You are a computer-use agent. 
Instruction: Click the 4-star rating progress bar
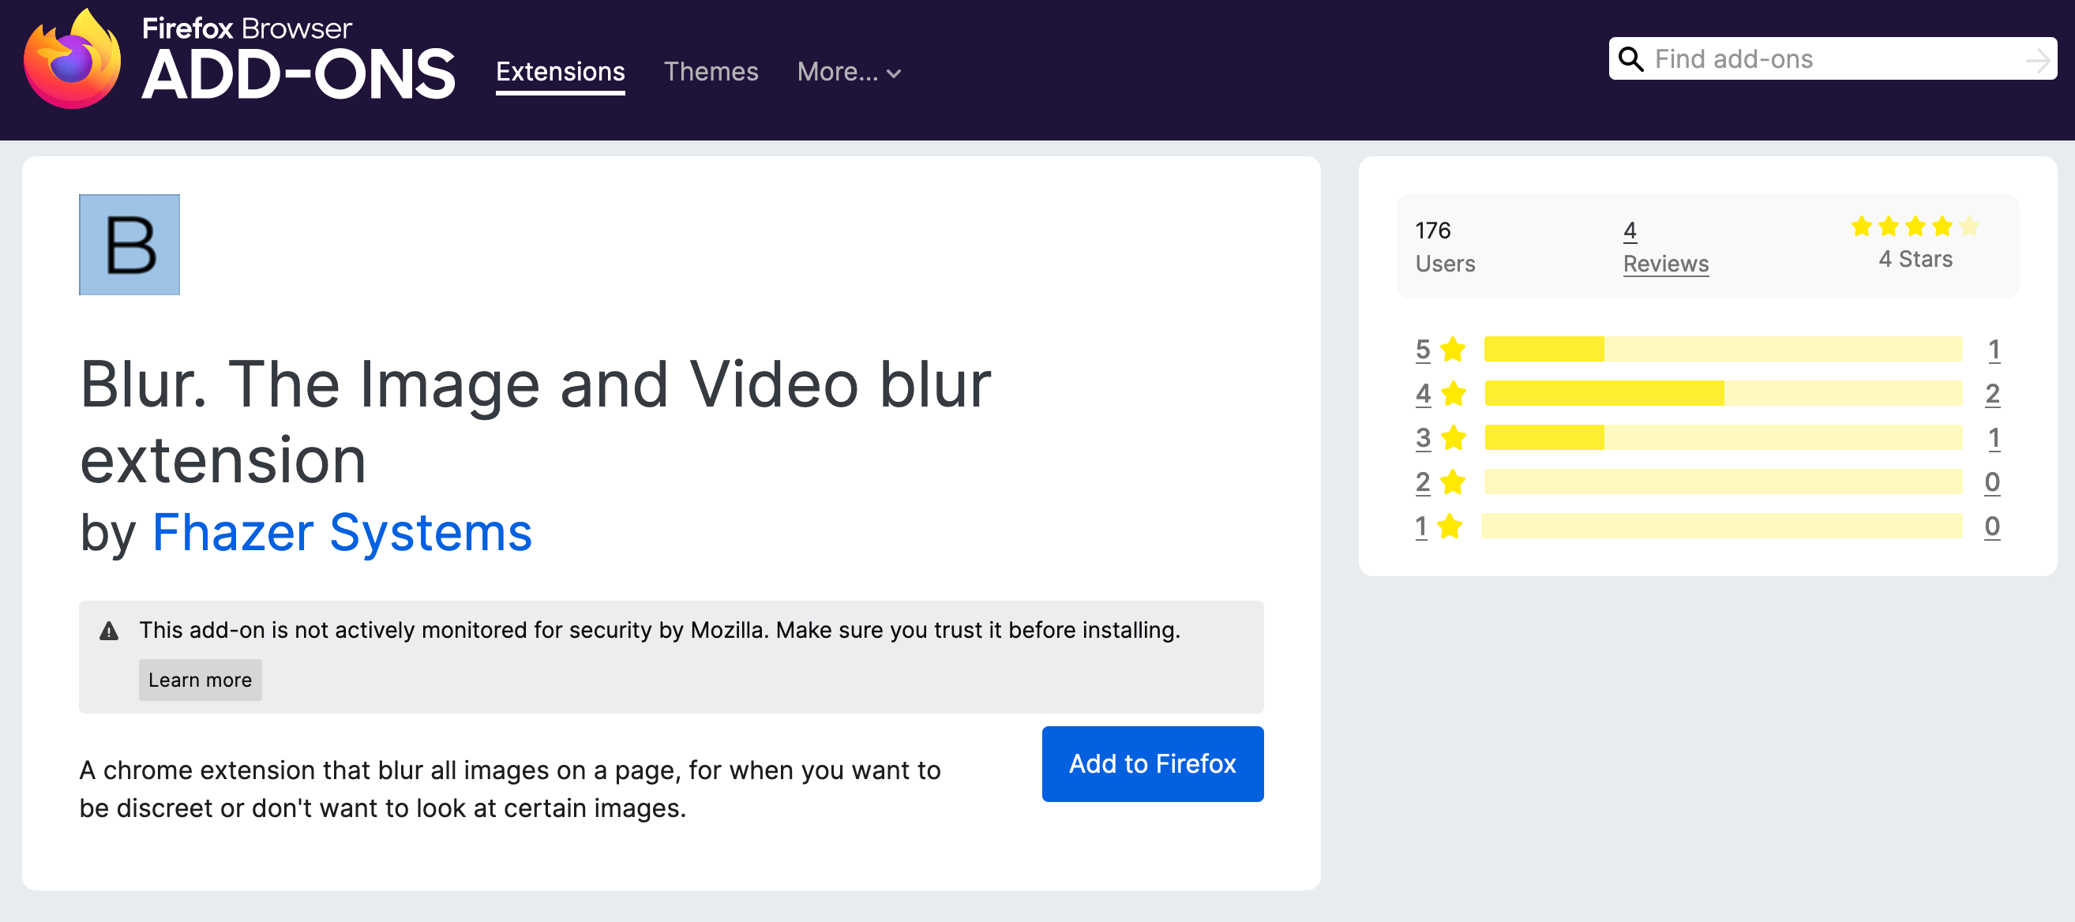(x=1723, y=394)
